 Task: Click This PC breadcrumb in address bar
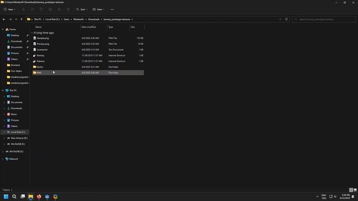coord(37,20)
